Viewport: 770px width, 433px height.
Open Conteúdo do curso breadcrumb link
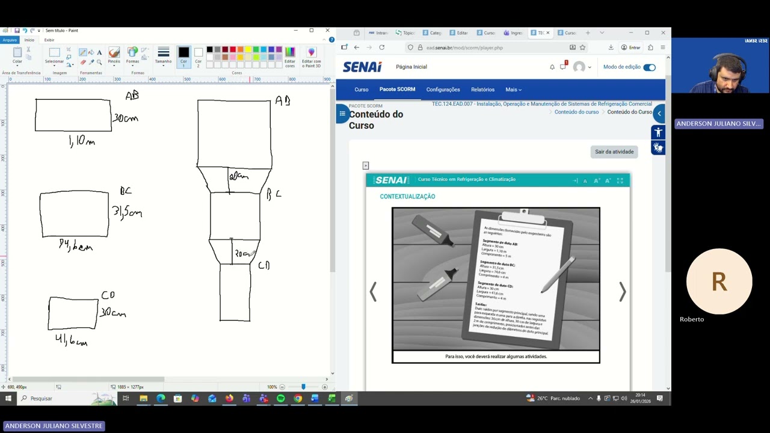click(576, 112)
